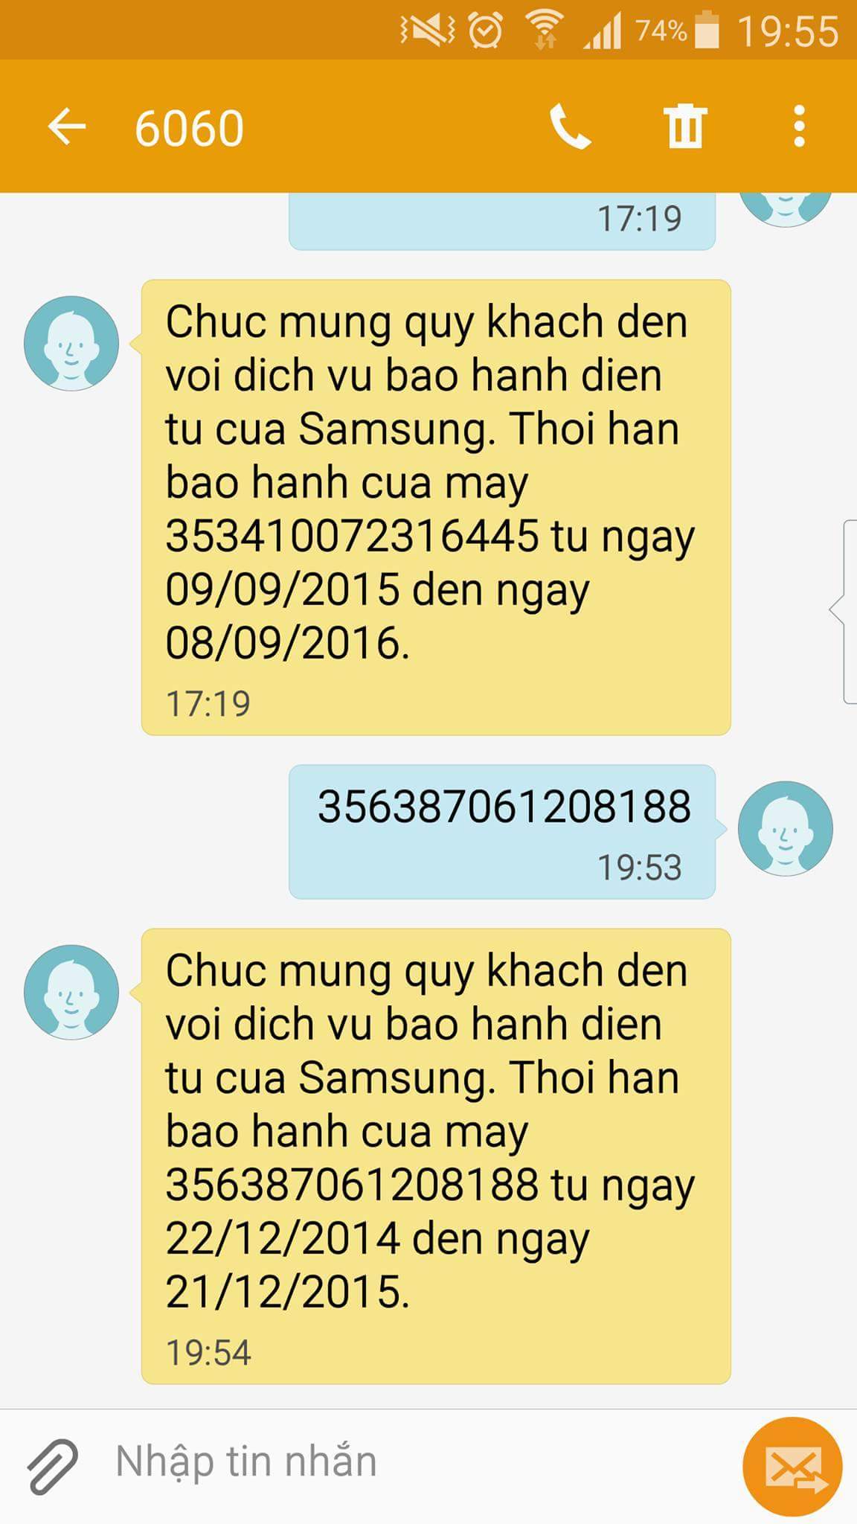Tap the message containing IMEI 353410072316445
Image resolution: width=857 pixels, height=1524 pixels.
point(436,508)
